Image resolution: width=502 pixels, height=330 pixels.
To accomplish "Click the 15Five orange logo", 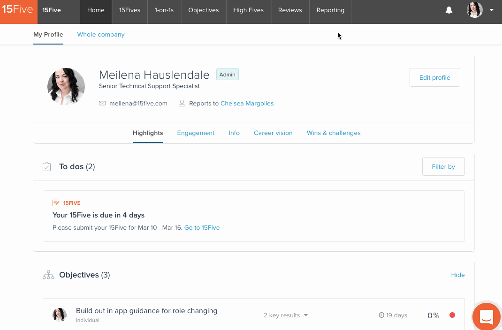I will tap(19, 12).
